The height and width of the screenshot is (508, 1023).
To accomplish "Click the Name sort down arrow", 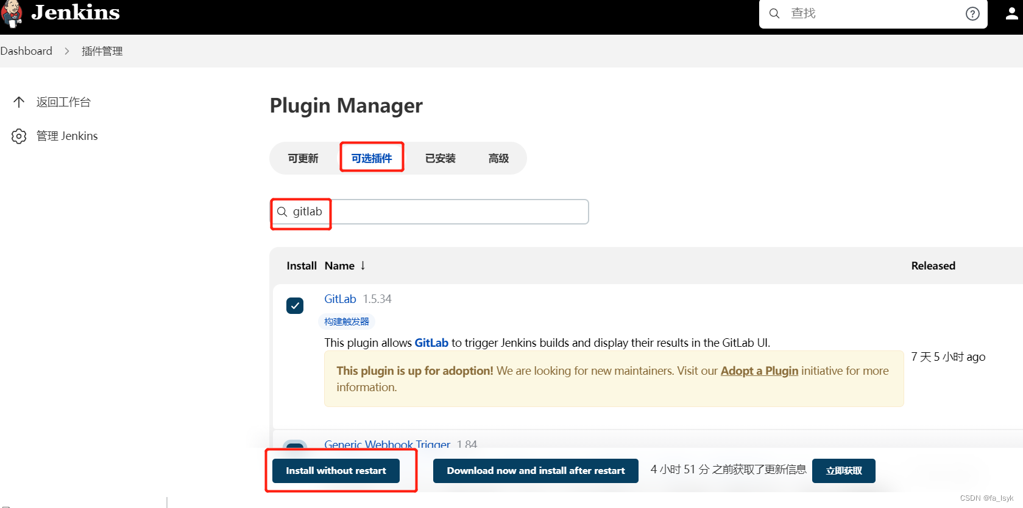I will point(363,265).
